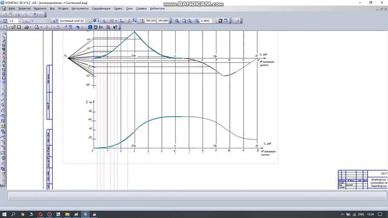This screenshot has width=388, height=218.
Task: Expand the snaps magnet dropdown arrow
Action: pos(98,21)
